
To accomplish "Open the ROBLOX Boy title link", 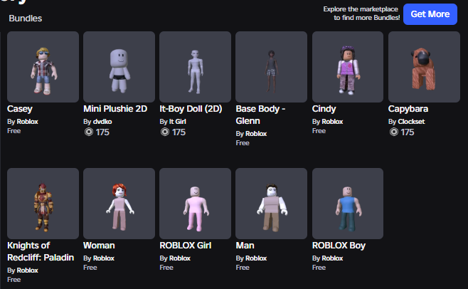I will tap(339, 246).
